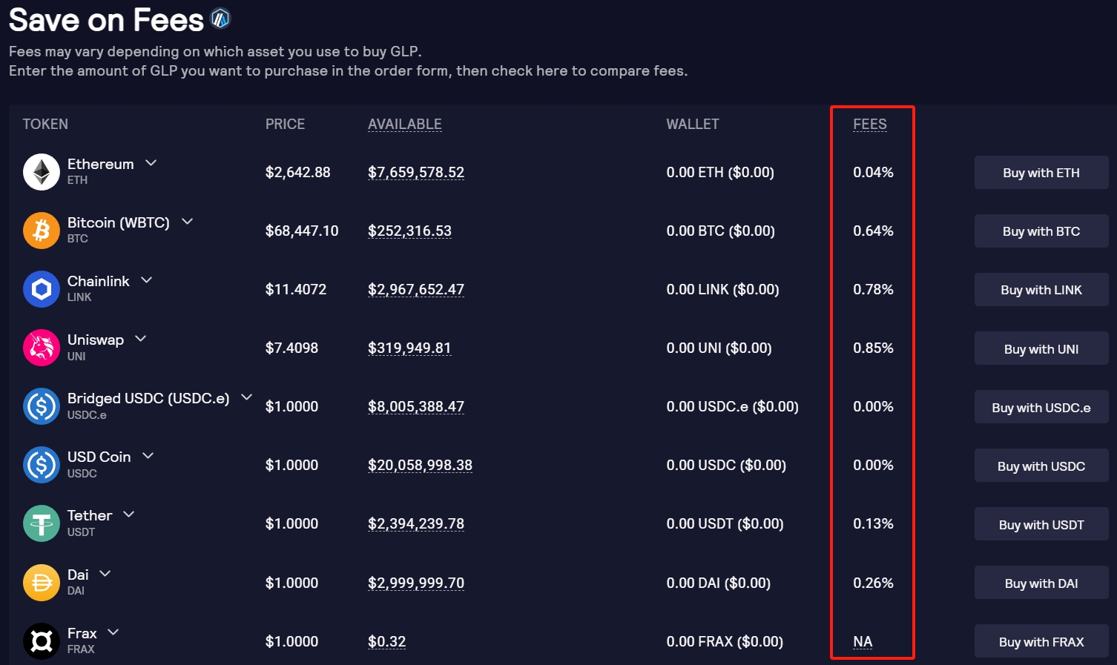The image size is (1117, 665).
Task: Click the FEES column header
Action: pos(869,124)
